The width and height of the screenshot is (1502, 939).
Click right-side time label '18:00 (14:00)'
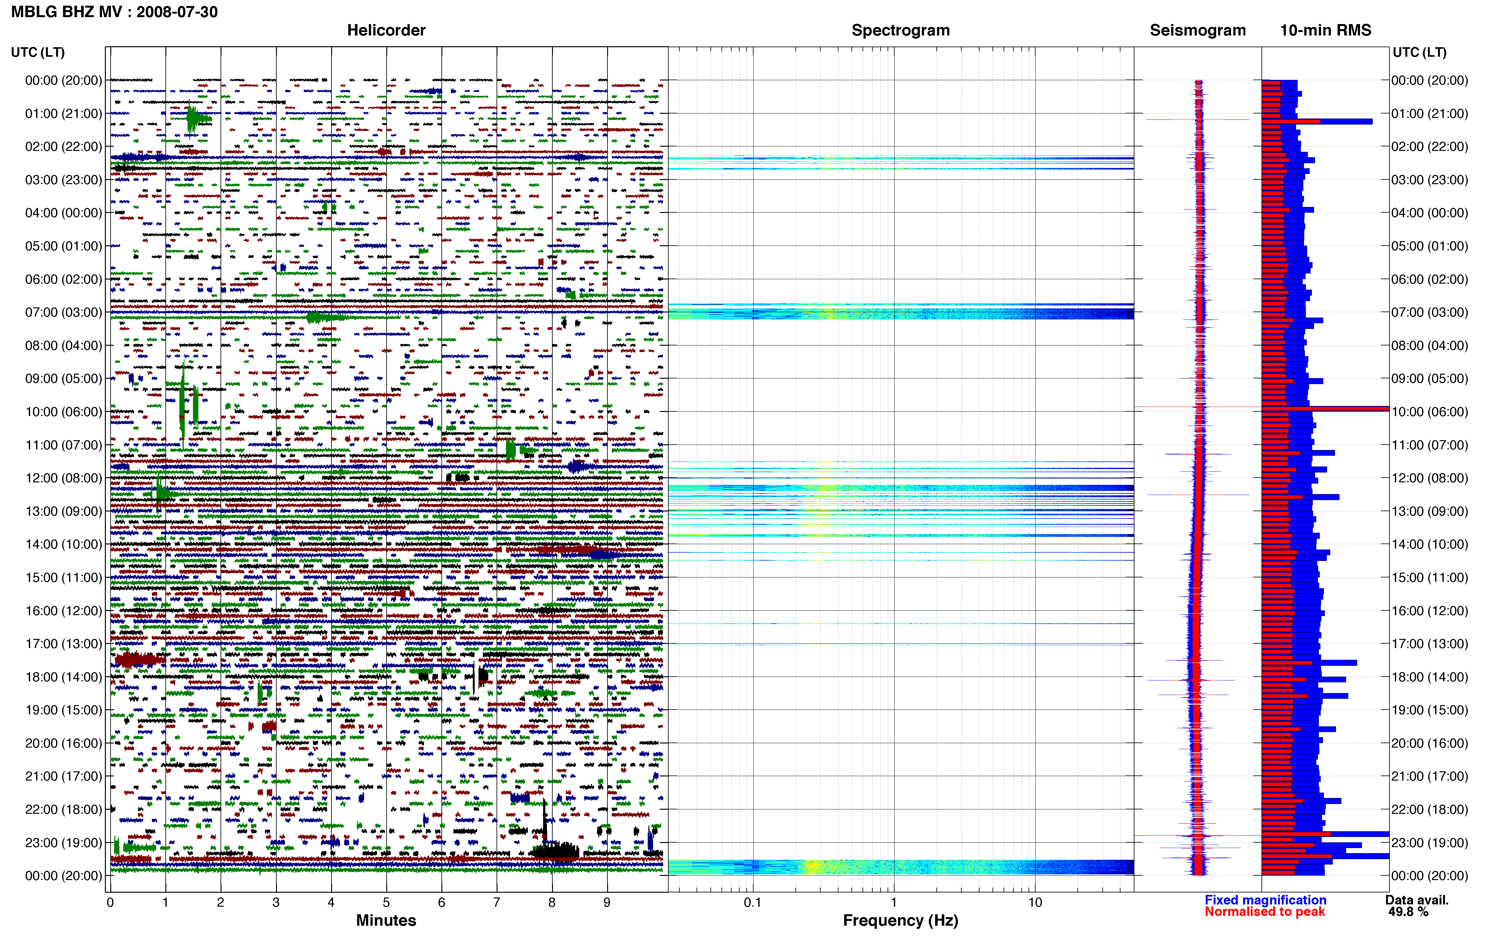click(x=1429, y=677)
